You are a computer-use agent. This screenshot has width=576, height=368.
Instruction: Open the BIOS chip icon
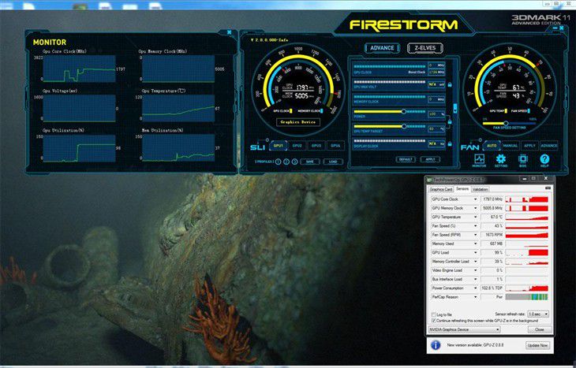522,159
